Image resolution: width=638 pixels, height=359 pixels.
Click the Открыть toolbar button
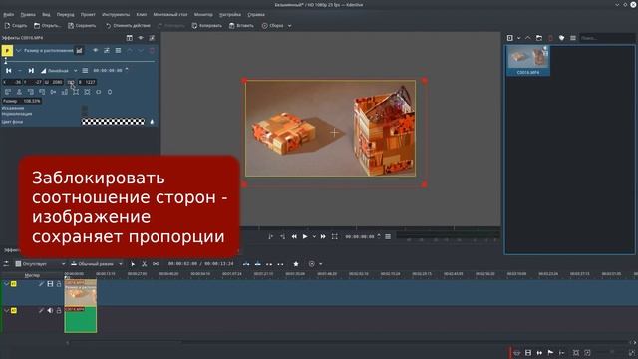[x=47, y=25]
